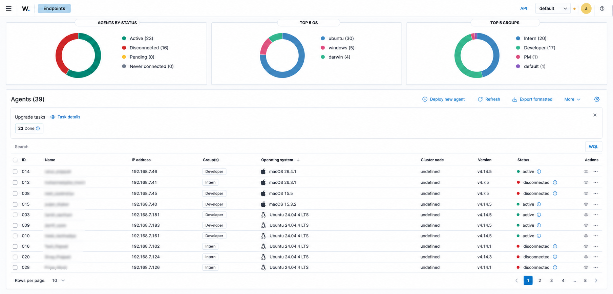Check the box for agent 003
The width and height of the screenshot is (613, 294).
coord(15,215)
